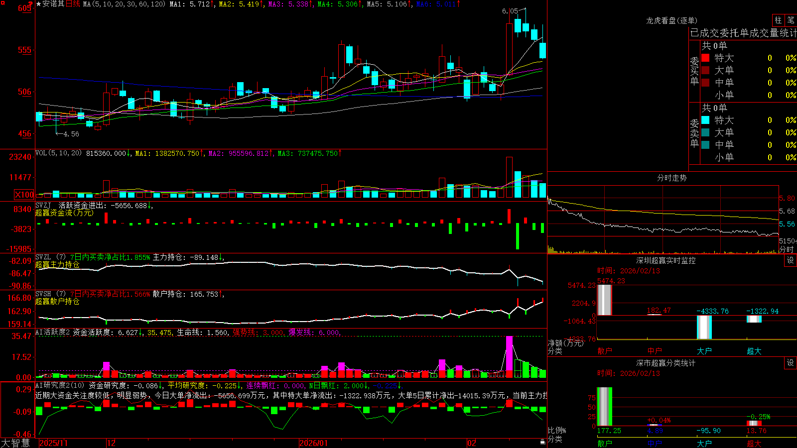The width and height of the screenshot is (797, 448).
Task: Click the 大户 cyan bar in 实时监控 chart
Action: [x=704, y=327]
